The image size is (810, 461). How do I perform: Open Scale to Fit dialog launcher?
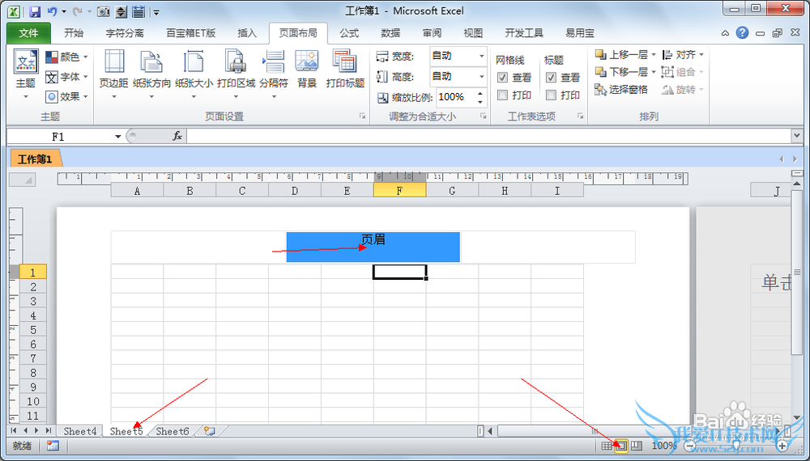click(484, 116)
